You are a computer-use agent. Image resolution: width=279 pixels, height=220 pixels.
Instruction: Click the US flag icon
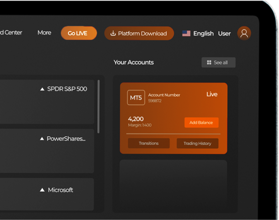click(x=186, y=33)
